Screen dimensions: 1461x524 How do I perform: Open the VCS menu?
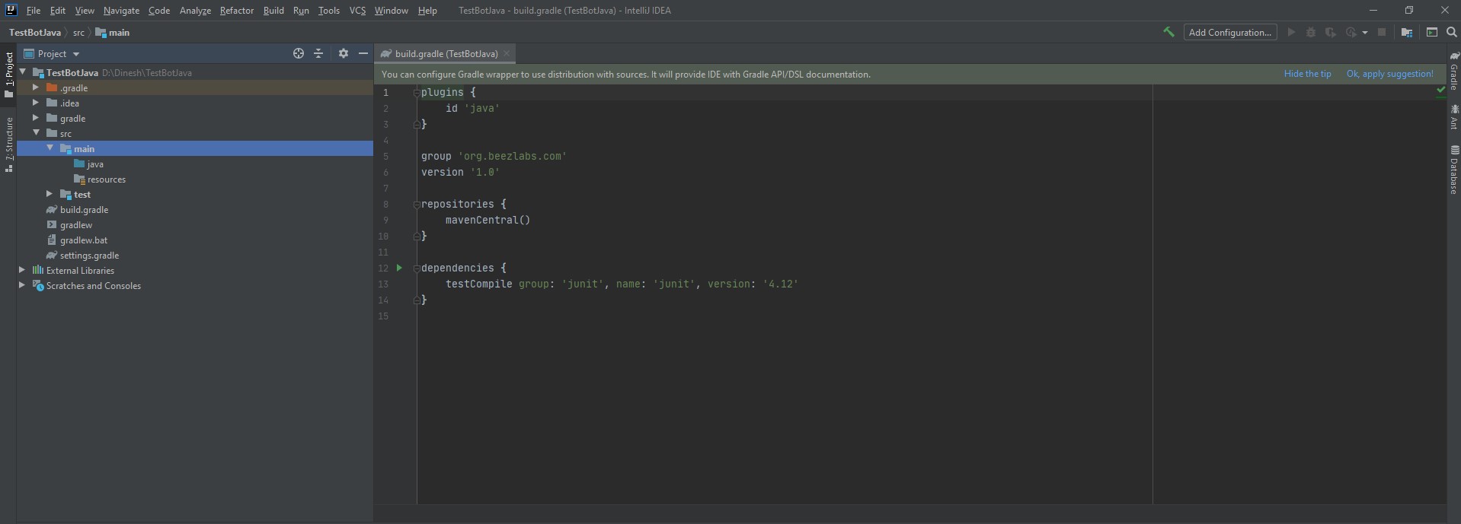click(357, 11)
